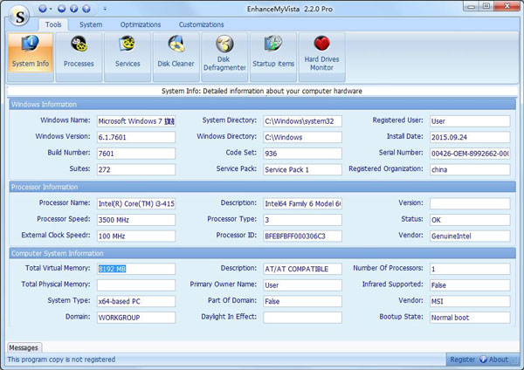
Task: Open the Messages tab at the bottom
Action: (24, 348)
